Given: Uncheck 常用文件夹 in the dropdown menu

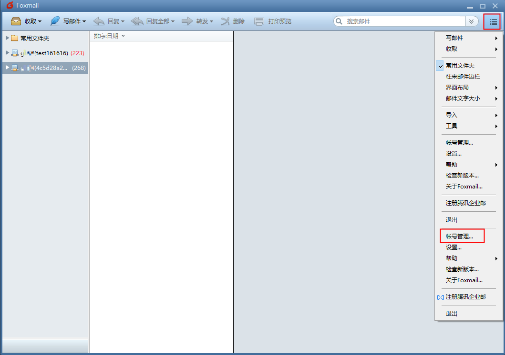Looking at the screenshot, I should pyautogui.click(x=460, y=66).
